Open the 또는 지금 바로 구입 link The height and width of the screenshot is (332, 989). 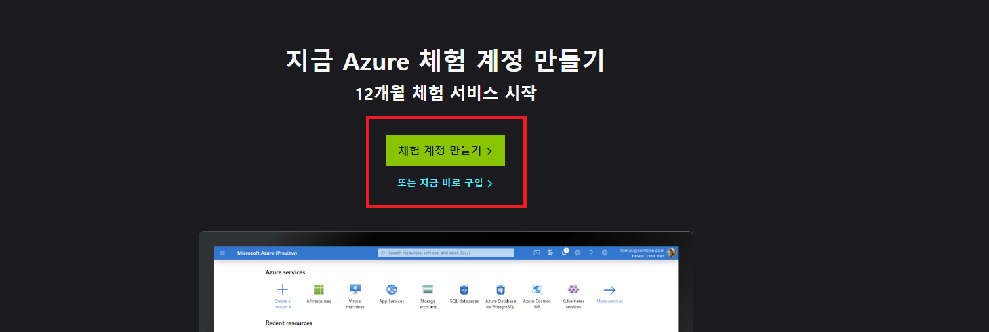[445, 183]
